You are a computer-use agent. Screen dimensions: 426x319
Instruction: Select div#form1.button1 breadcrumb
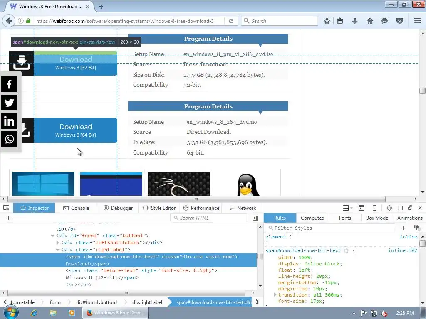point(97,302)
